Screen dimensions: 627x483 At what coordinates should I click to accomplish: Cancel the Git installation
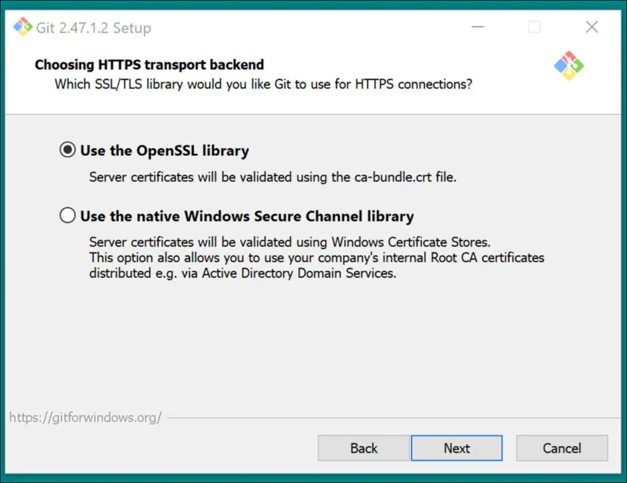[x=562, y=448]
